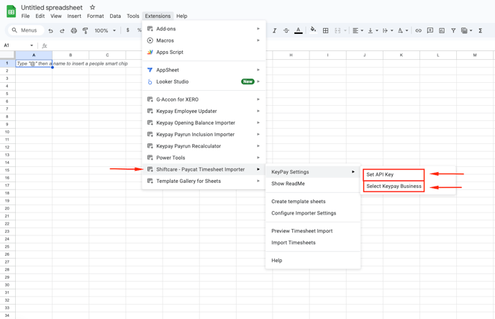
Task: Open text rotation options
Action: coord(402,31)
